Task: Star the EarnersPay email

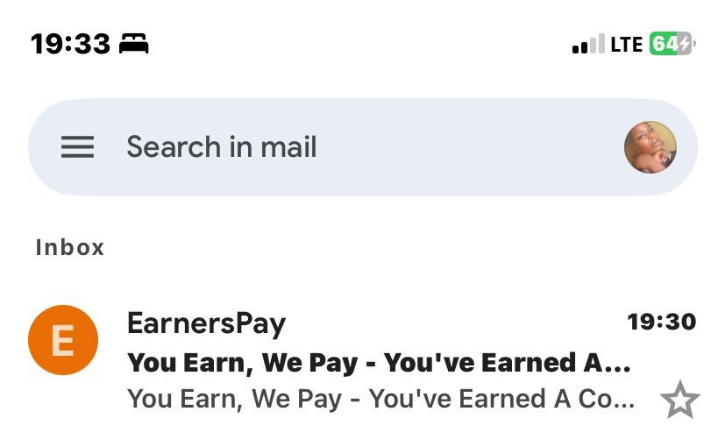Action: pos(679,400)
